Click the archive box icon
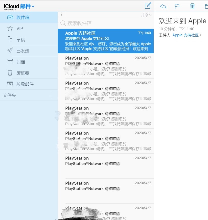 [x=10, y=61]
